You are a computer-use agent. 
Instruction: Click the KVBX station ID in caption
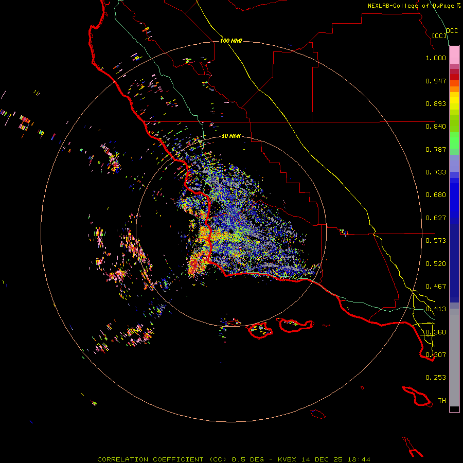[x=288, y=459]
